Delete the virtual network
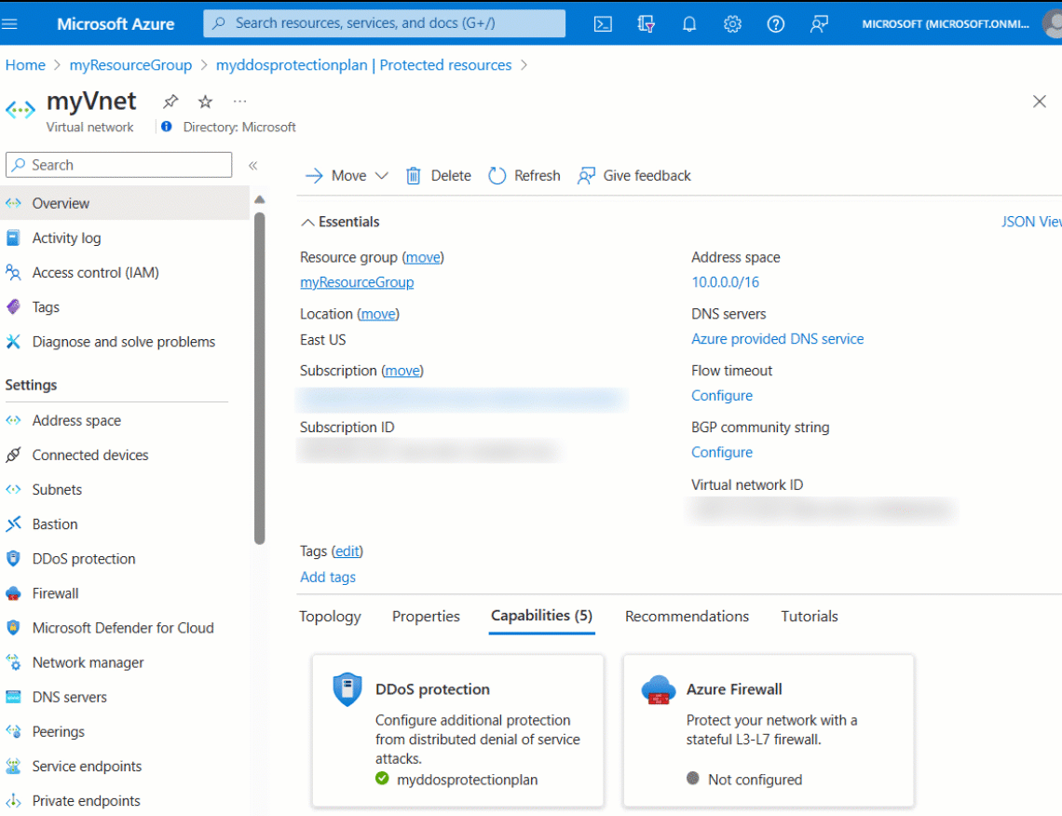Viewport: 1062px width, 816px height. coord(438,176)
